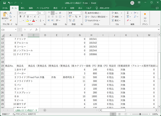Click the Name Box showing C9
This screenshot has height=116, width=161.
(8, 30)
